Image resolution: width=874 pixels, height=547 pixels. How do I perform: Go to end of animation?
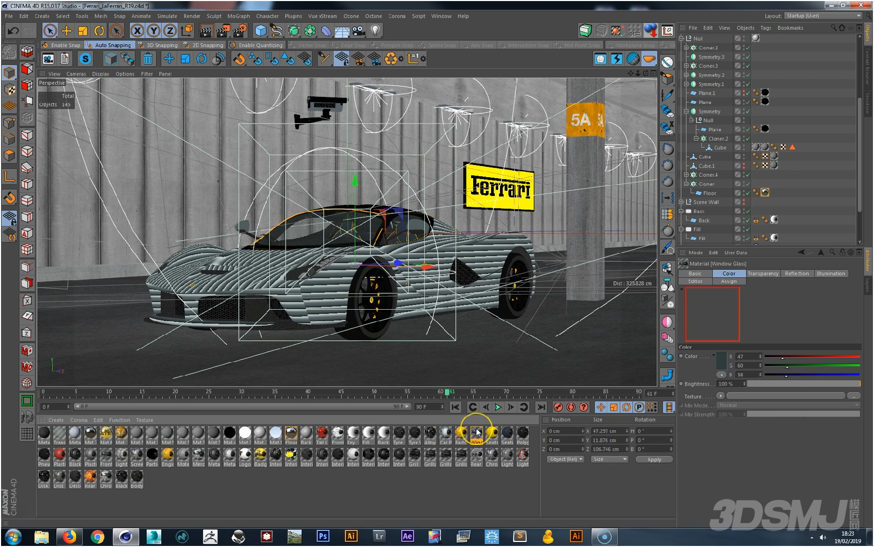541,407
